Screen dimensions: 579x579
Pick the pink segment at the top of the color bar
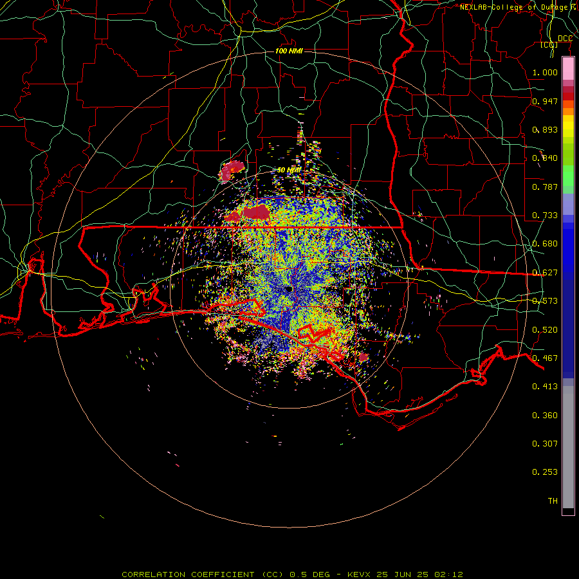pos(568,69)
